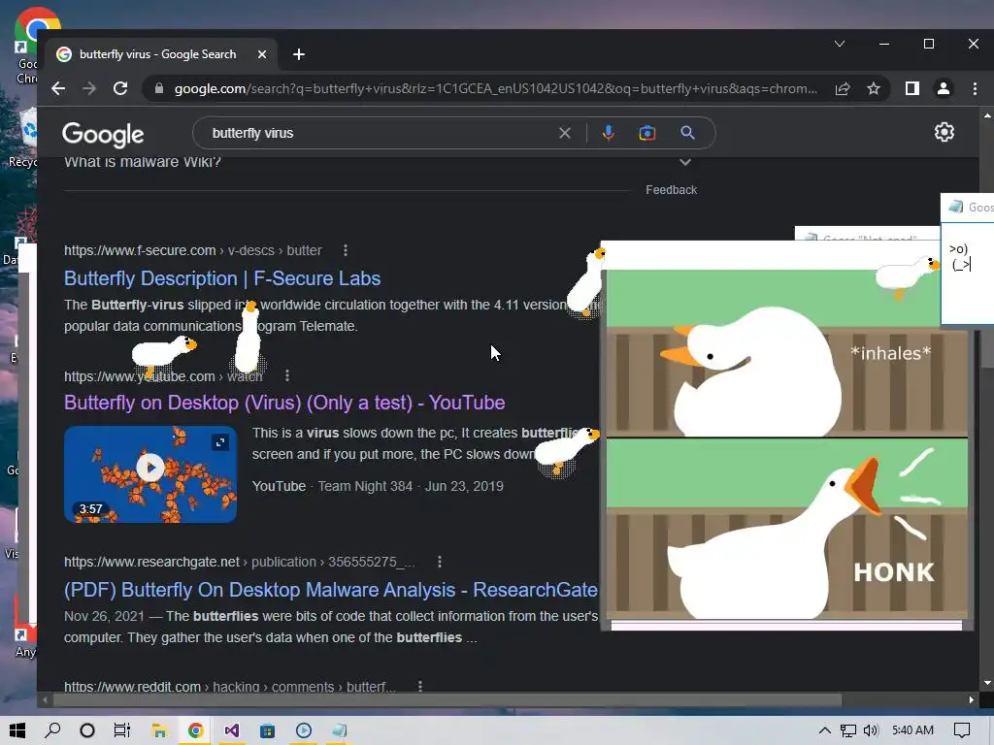994x745 pixels.
Task: Open options for the researchgate.net result
Action: click(440, 562)
